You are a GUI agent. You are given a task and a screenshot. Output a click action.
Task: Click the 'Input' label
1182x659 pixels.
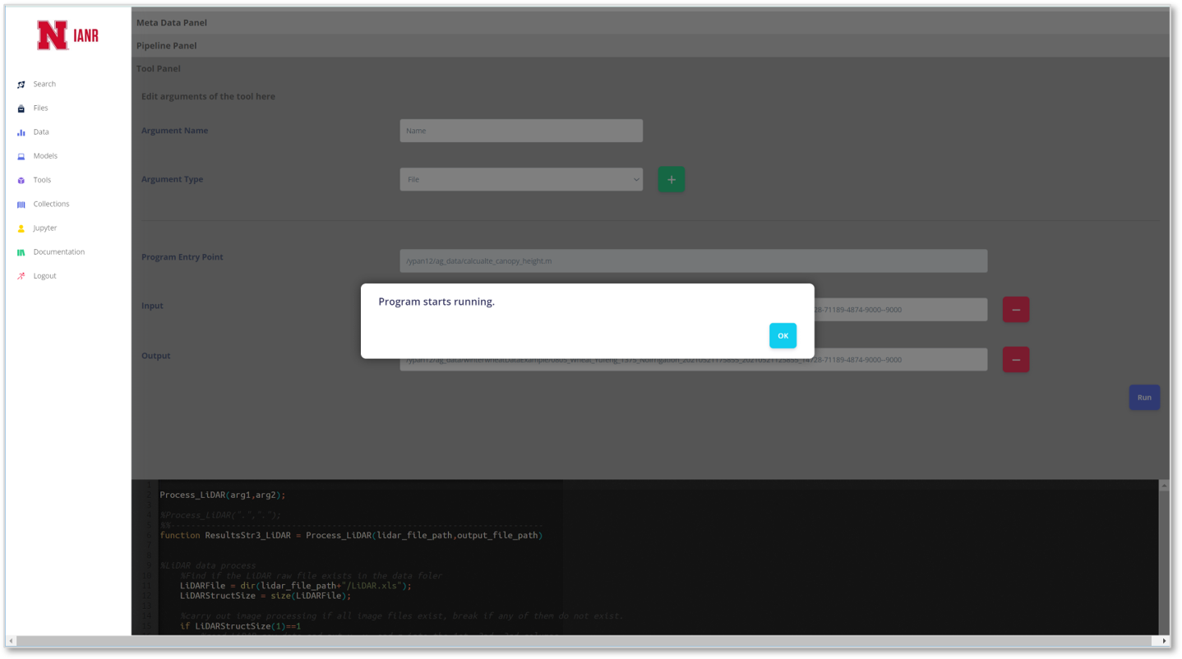point(152,306)
